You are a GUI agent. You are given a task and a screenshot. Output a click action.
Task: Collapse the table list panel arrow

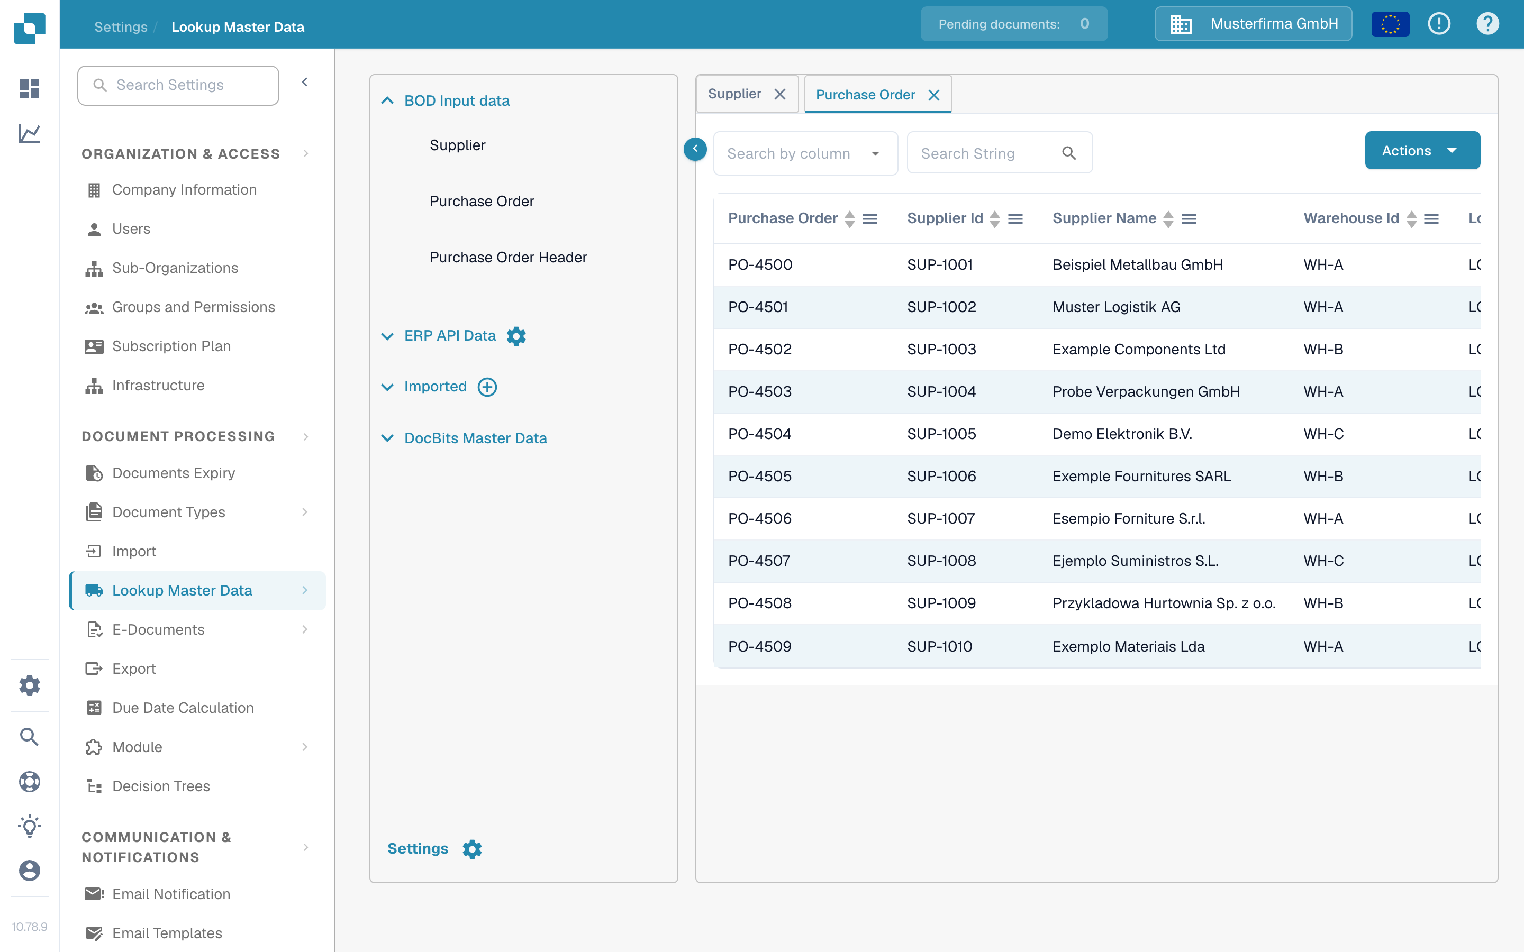695,149
